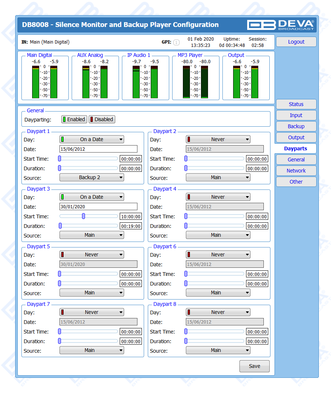Switch to the Status tab
The width and height of the screenshot is (334, 393).
pyautogui.click(x=296, y=104)
